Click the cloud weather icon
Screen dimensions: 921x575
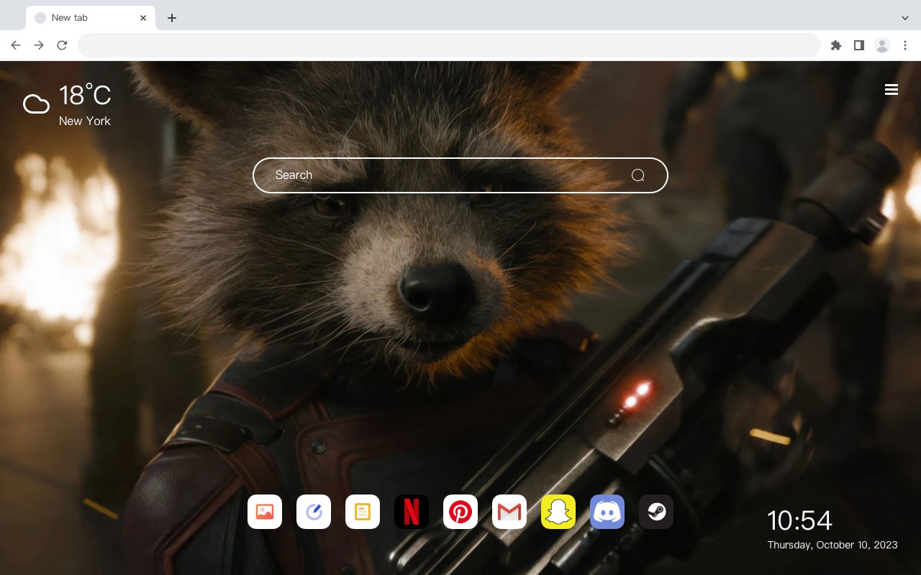point(36,104)
